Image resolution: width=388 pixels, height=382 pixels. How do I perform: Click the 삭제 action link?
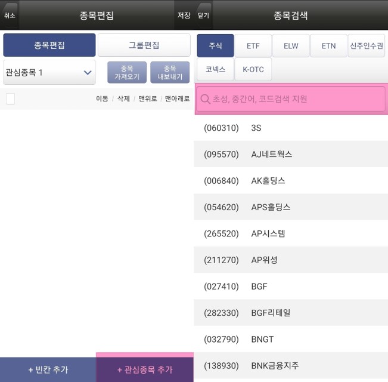(x=123, y=98)
